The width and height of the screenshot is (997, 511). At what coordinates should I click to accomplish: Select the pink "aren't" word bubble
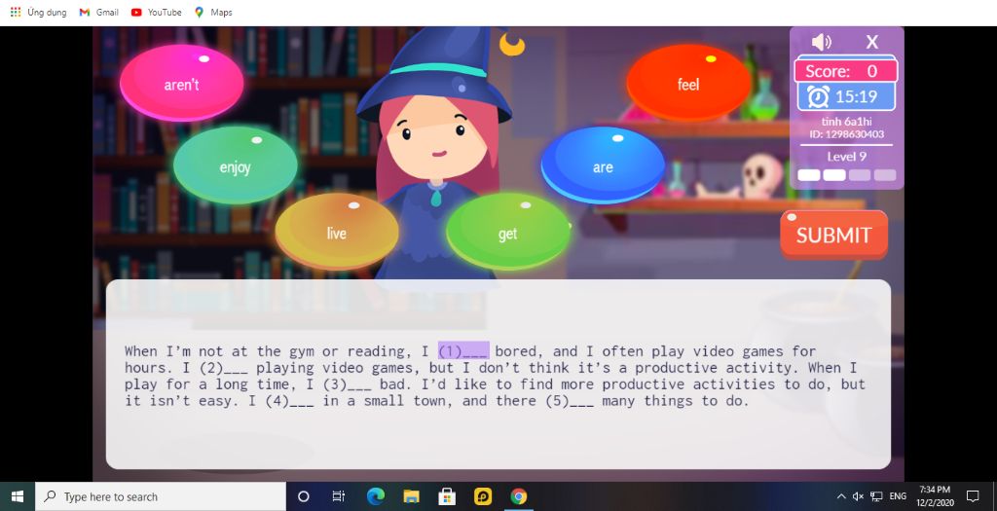pyautogui.click(x=182, y=83)
